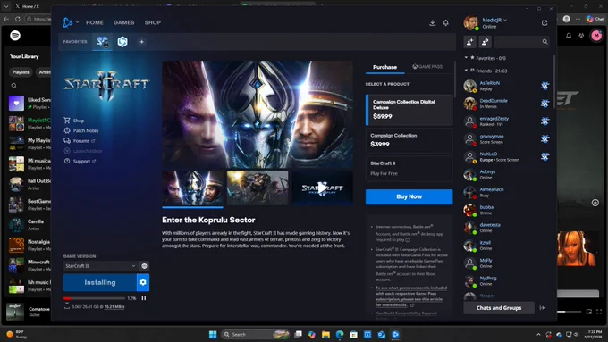Click the region globe icon
608x342 pixels.
[x=144, y=266]
